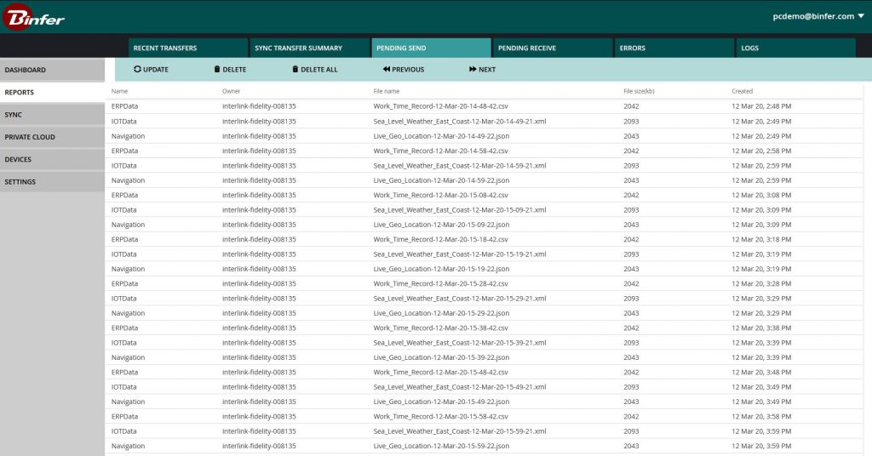The image size is (872, 456).
Task: Click the Binfer logo
Action: tap(34, 16)
